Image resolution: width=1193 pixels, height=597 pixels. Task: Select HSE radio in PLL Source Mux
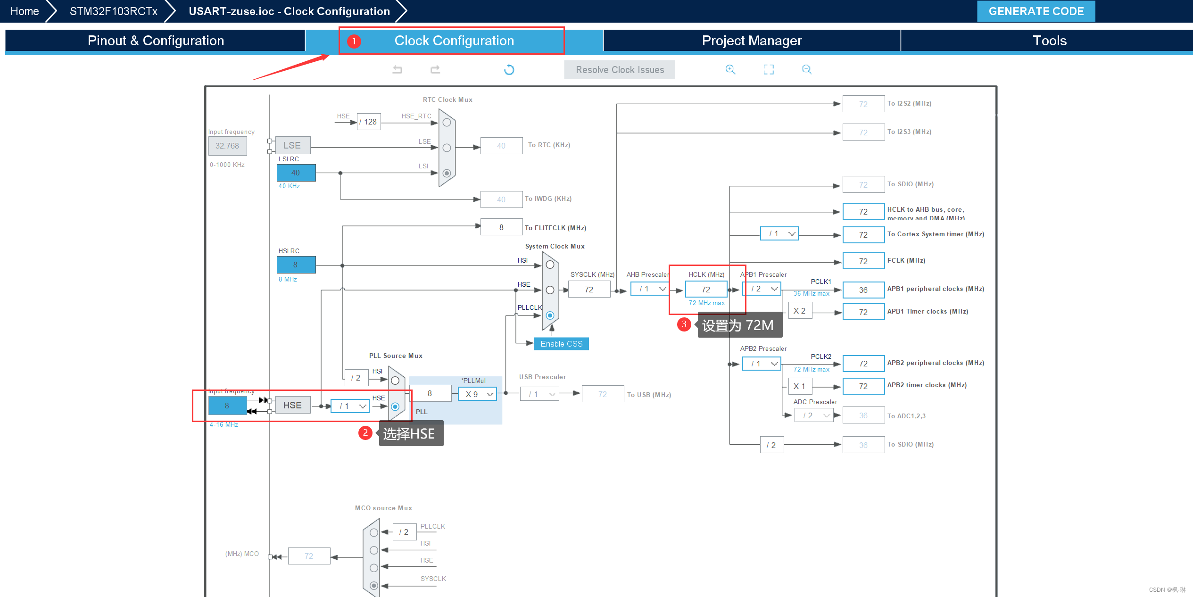click(x=395, y=406)
